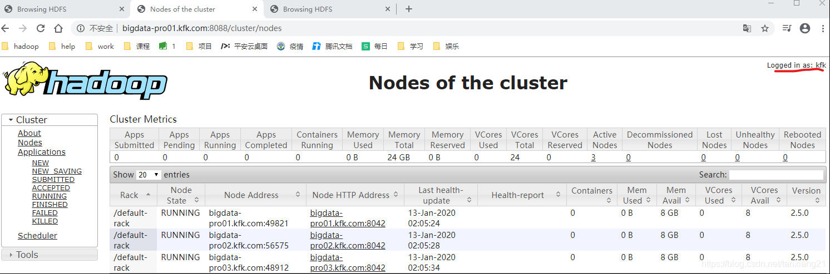Open the Nodes link in sidebar

coord(30,143)
